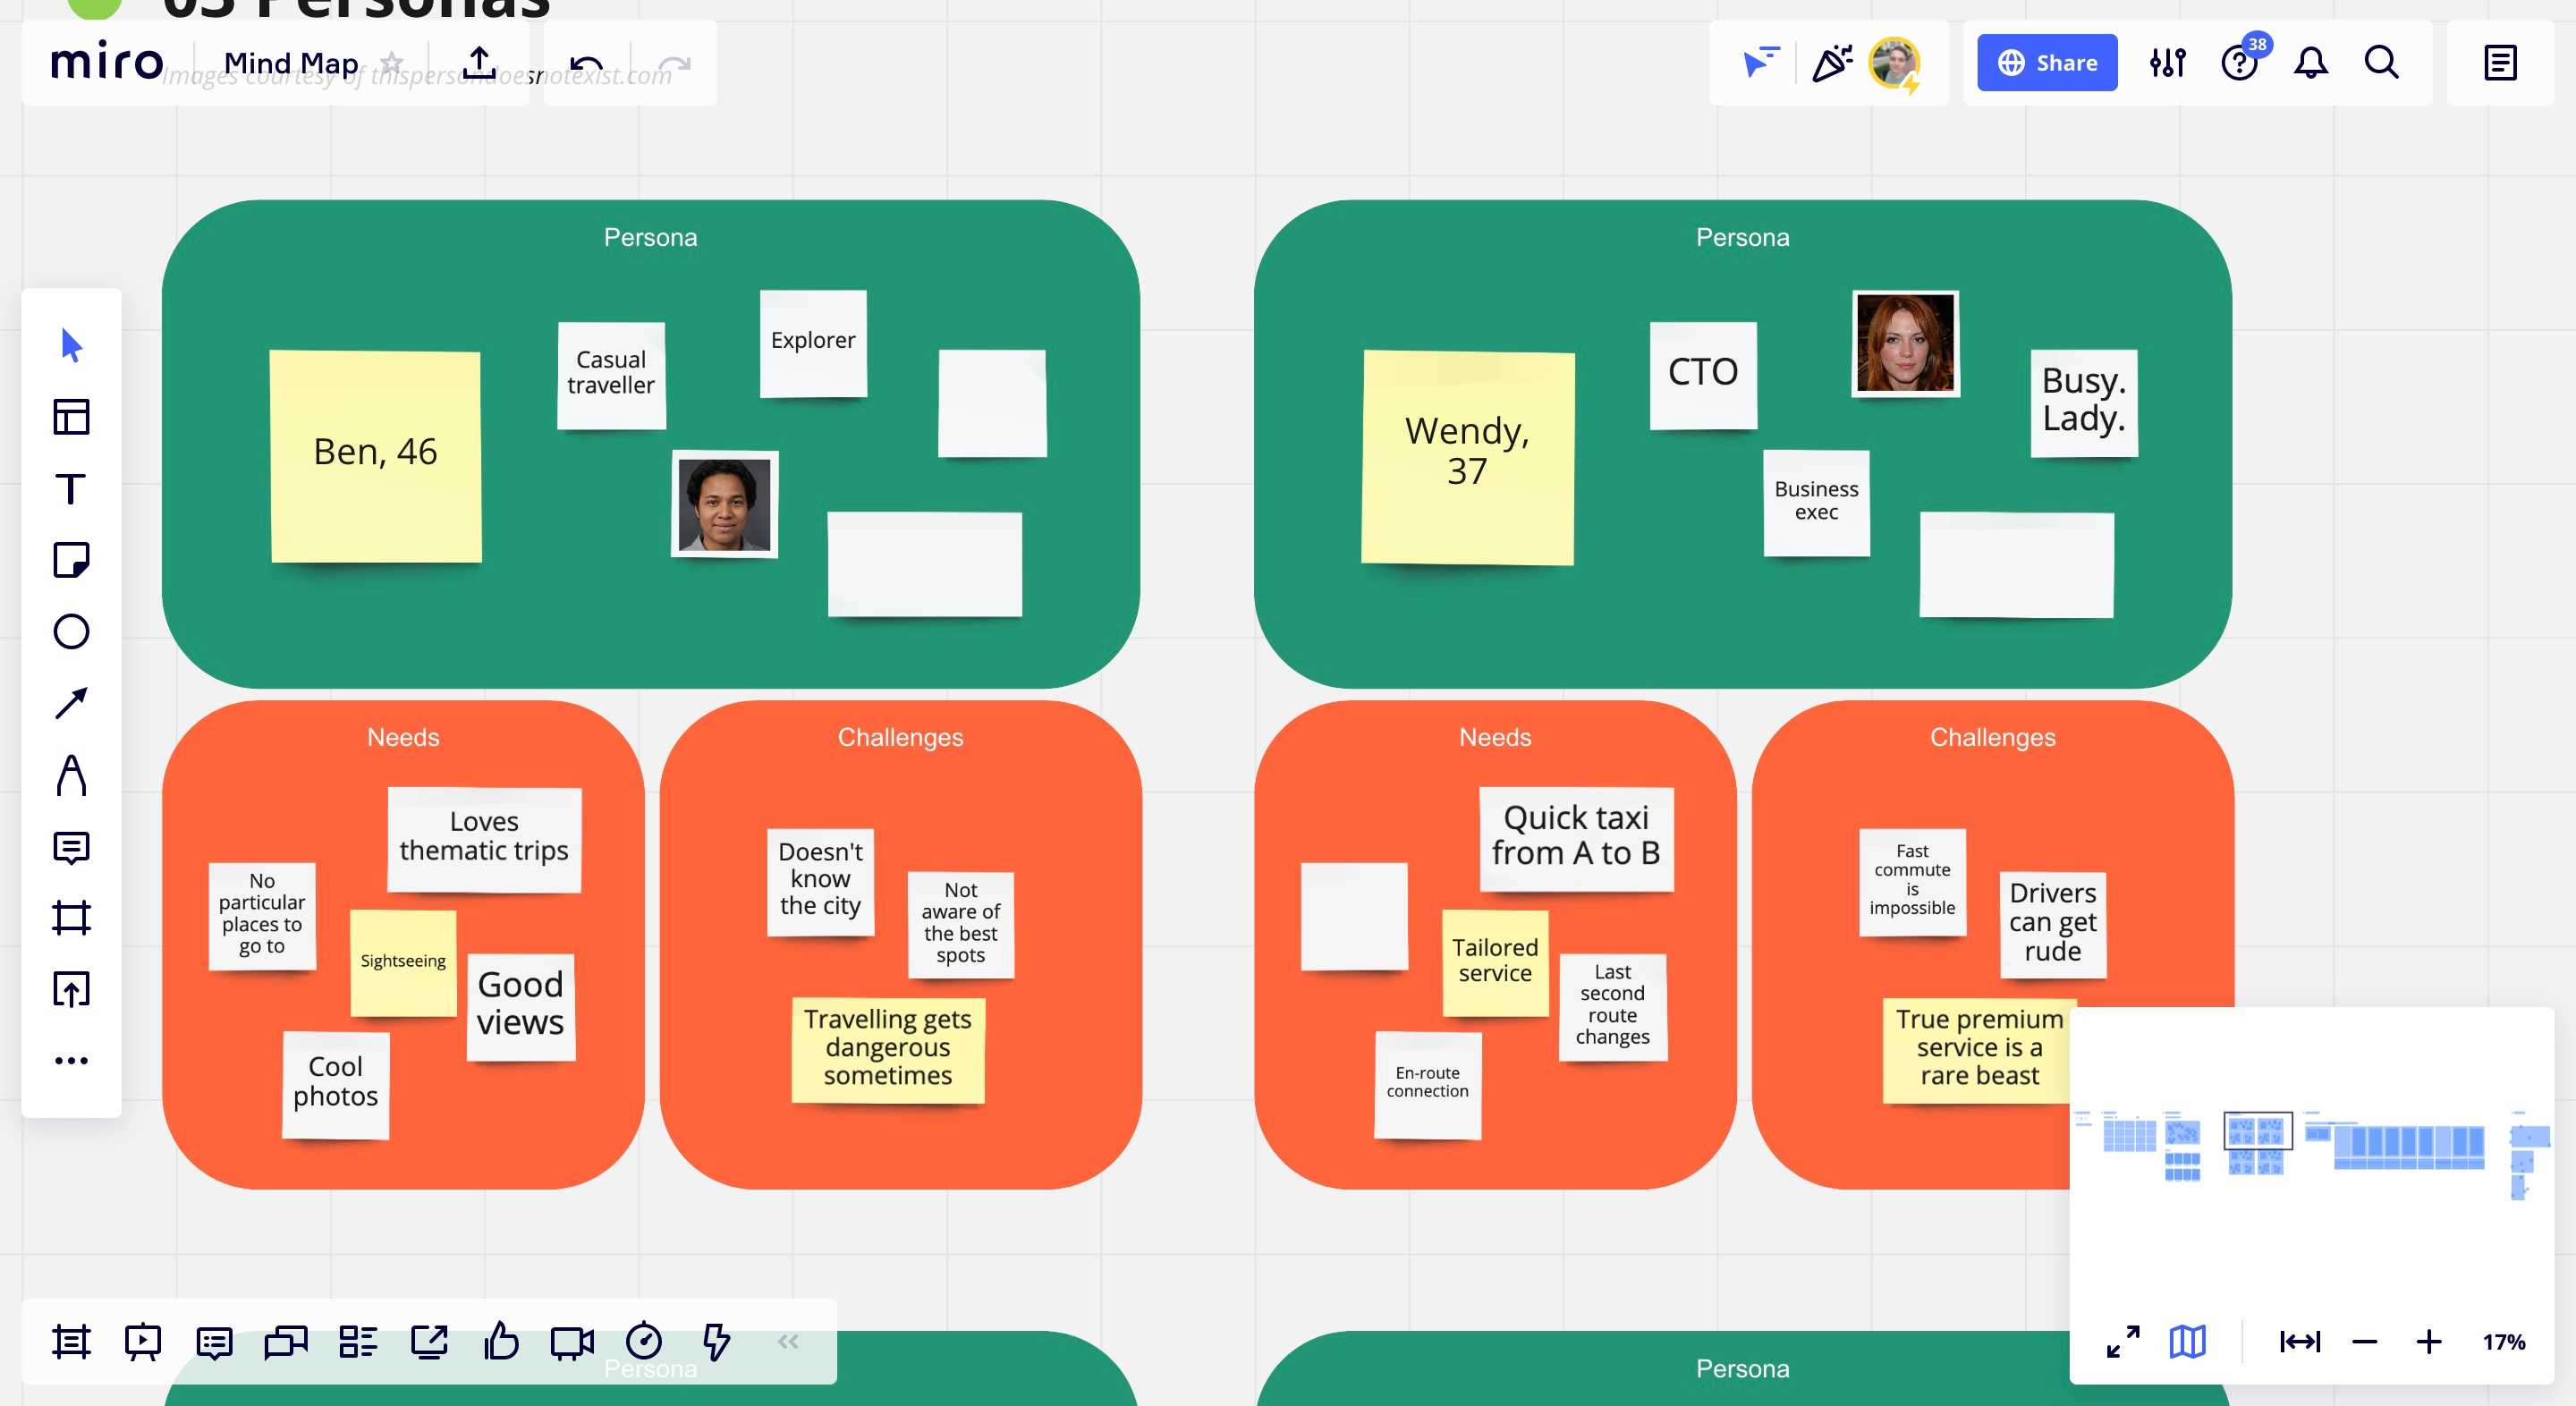The image size is (2576, 1406).
Task: Pick the Pen drawing tool
Action: tap(71, 775)
